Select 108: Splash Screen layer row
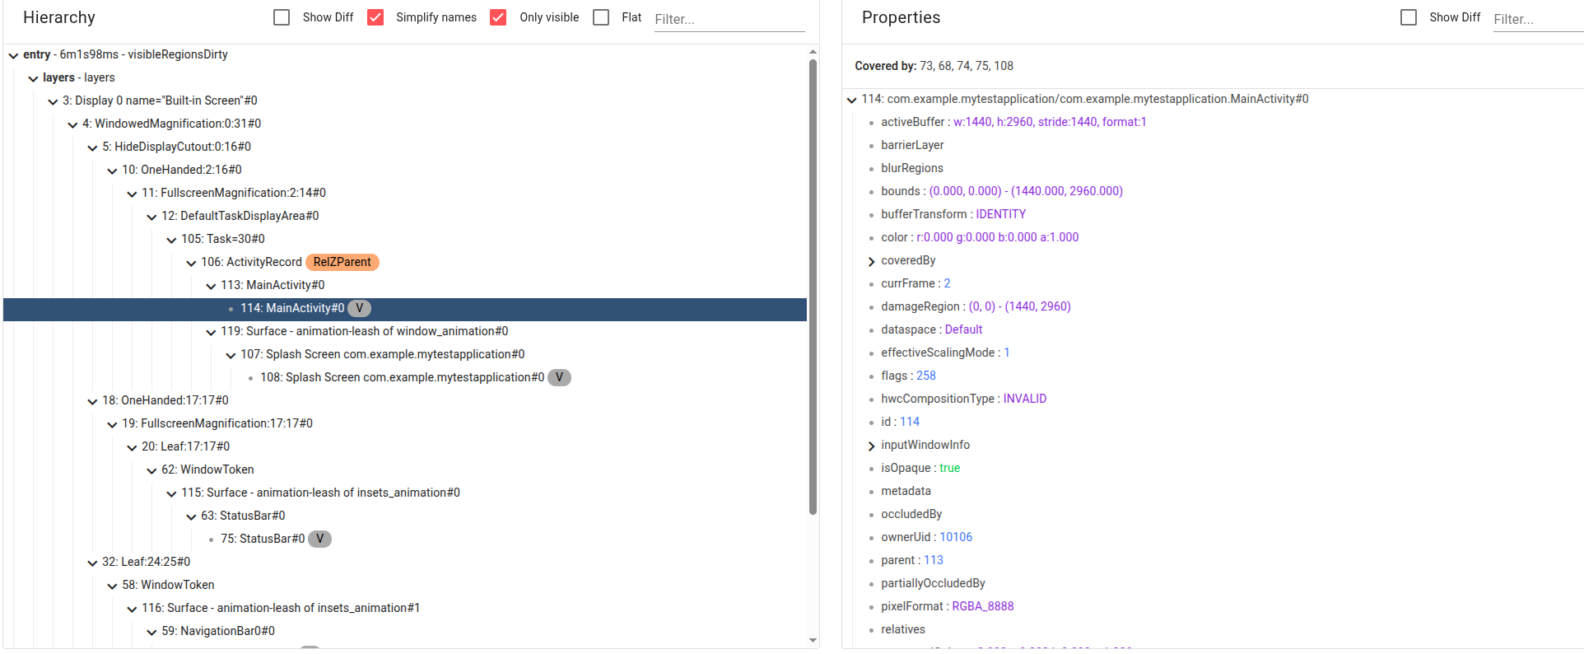 (405, 377)
